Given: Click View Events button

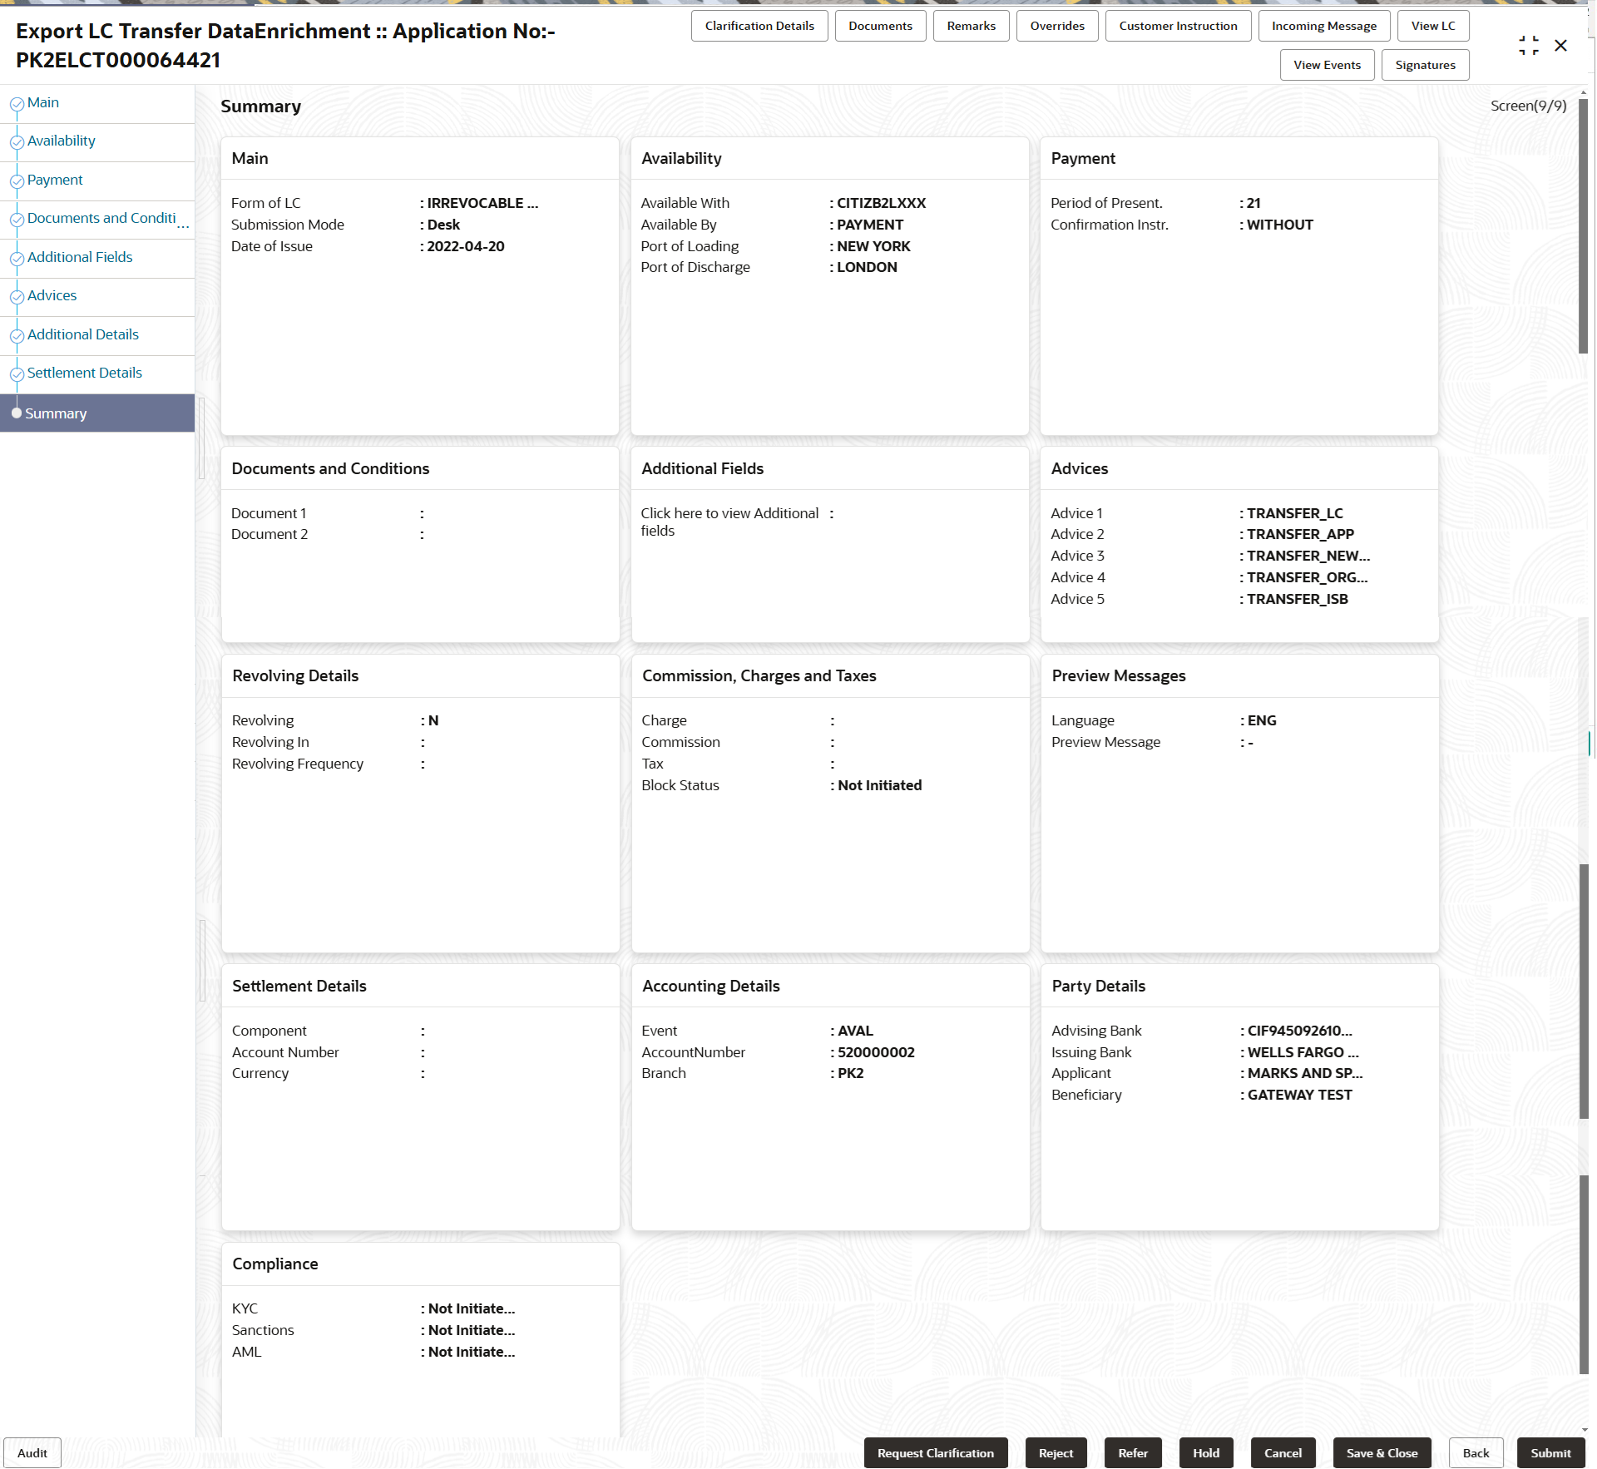Looking at the screenshot, I should coord(1327,65).
